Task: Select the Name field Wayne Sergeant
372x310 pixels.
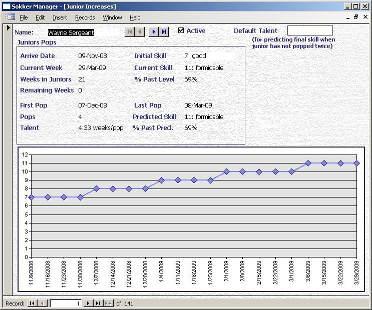Action: (x=71, y=32)
